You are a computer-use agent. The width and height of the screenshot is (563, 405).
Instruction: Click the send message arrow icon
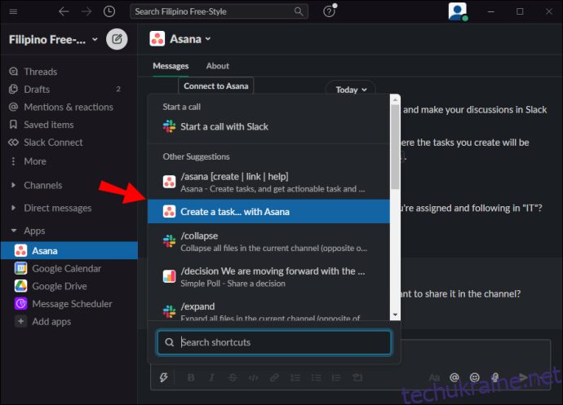523,377
